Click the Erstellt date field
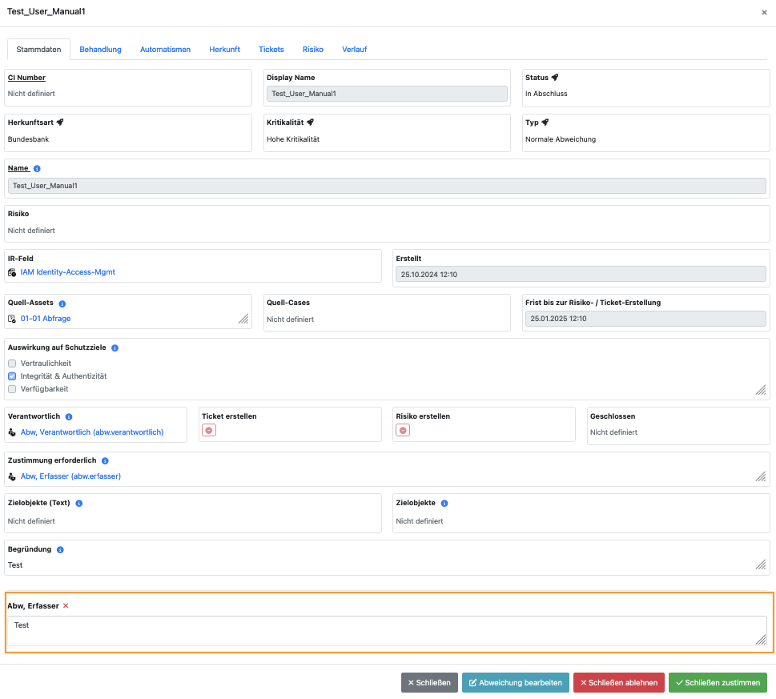This screenshot has width=776, height=699. pyautogui.click(x=581, y=275)
